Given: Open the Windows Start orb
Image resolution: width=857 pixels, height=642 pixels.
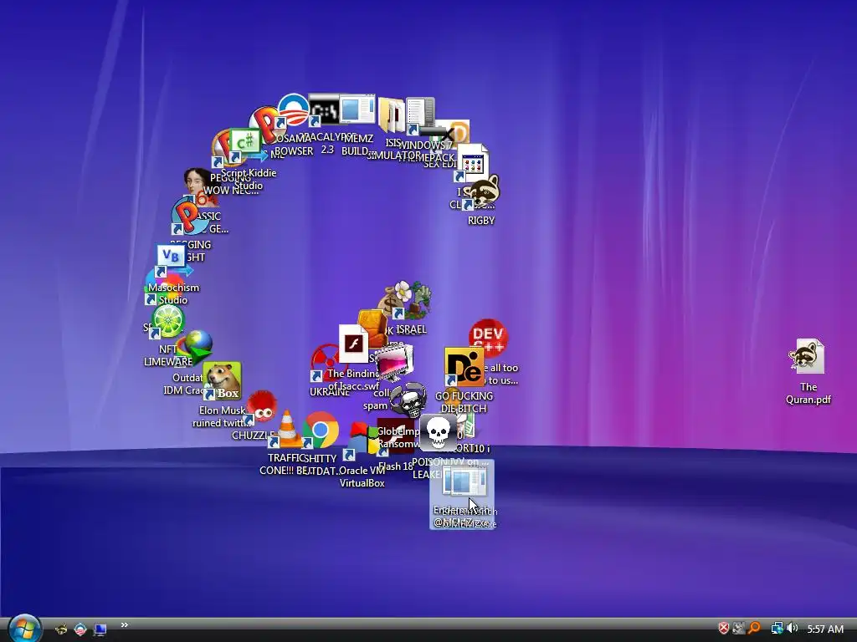Looking at the screenshot, I should coord(24,629).
